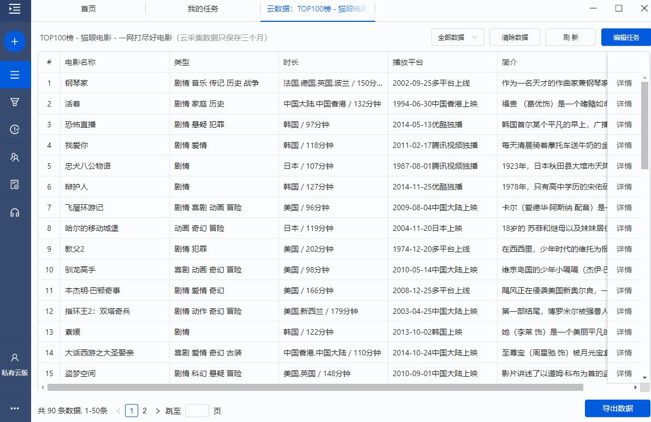Select the 动画 奇幻 冒险 type cell
Screen dimensions: 651x422
[x=224, y=228]
